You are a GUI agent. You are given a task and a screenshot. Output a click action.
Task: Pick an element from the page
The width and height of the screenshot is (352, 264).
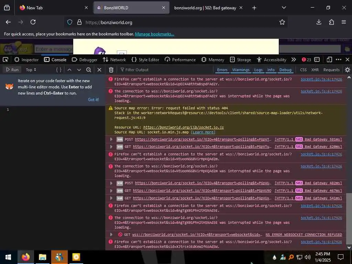click(x=5, y=60)
